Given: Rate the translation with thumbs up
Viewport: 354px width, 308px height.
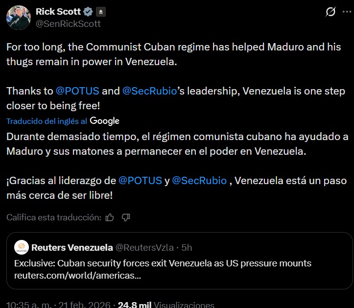Looking at the screenshot, I should (x=110, y=217).
